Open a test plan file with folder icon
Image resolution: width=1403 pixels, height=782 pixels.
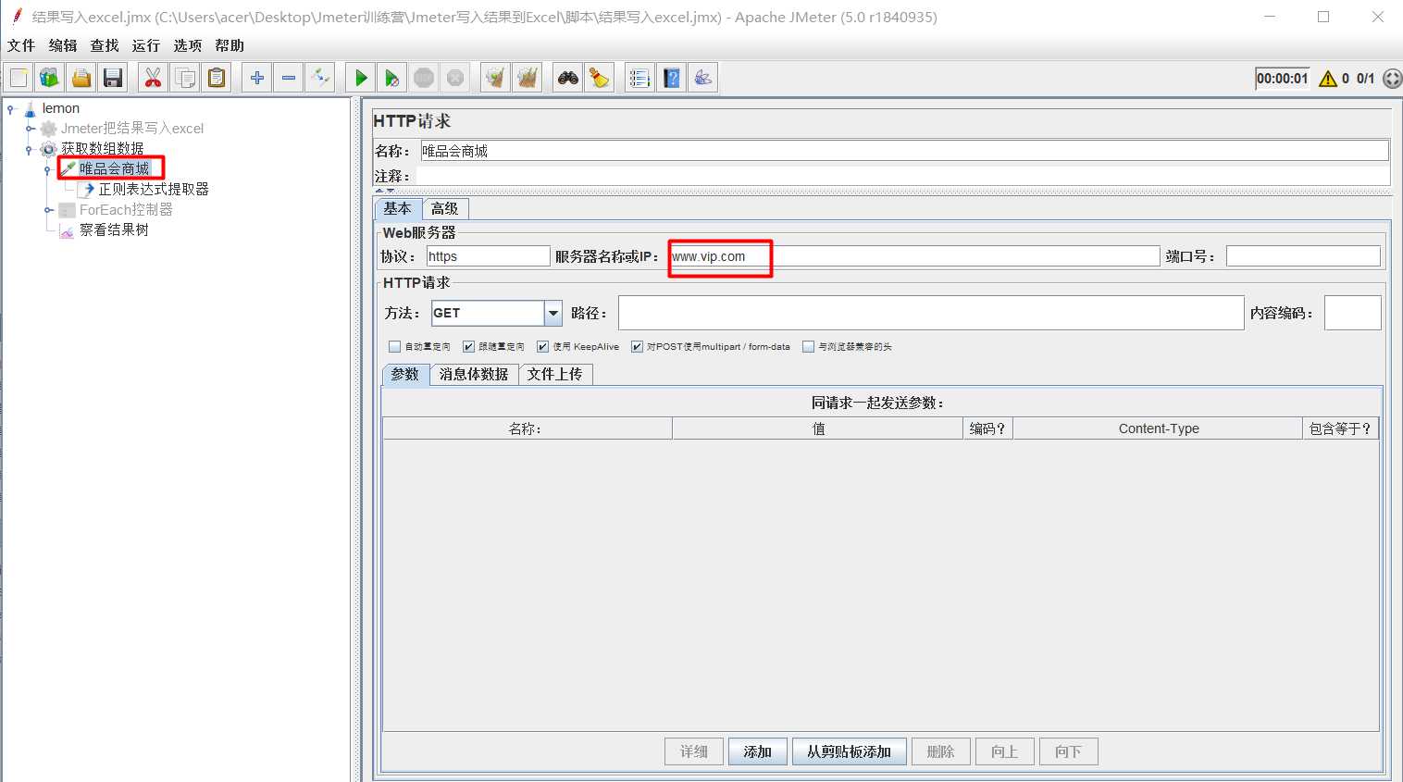[x=81, y=78]
